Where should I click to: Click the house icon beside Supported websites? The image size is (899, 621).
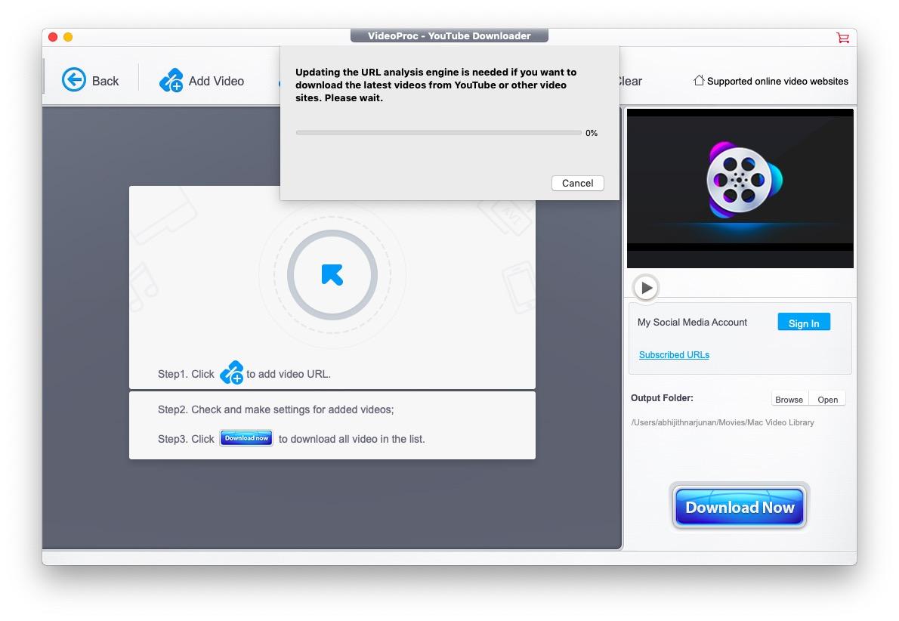(x=698, y=80)
